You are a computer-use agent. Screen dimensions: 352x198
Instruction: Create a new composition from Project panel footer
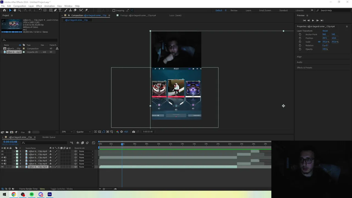[x=12, y=132]
